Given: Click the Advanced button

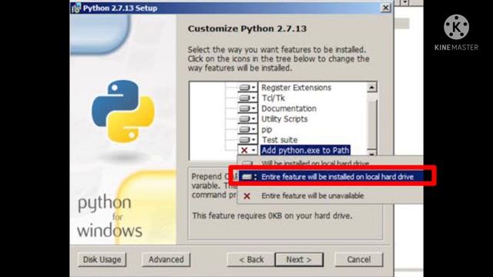Looking at the screenshot, I should 166,260.
